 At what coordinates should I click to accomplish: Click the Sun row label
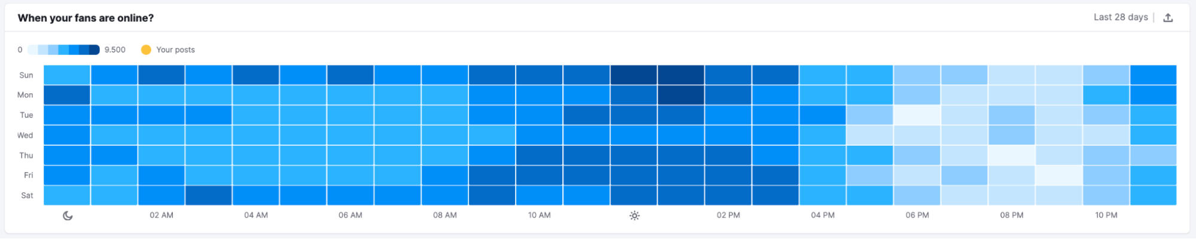[x=26, y=75]
